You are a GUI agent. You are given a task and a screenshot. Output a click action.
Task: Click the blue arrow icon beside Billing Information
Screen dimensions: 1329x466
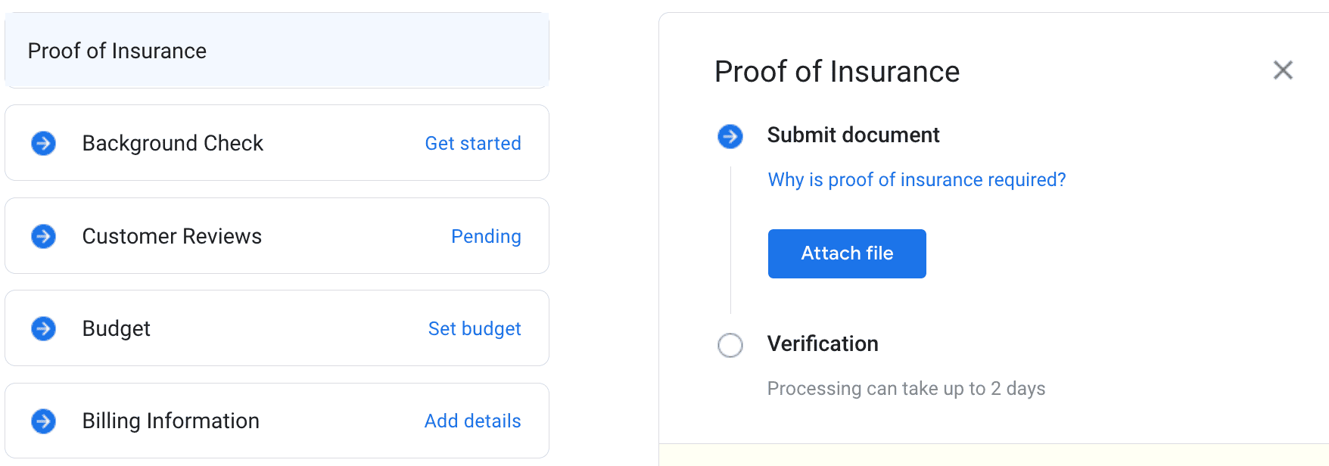click(43, 421)
